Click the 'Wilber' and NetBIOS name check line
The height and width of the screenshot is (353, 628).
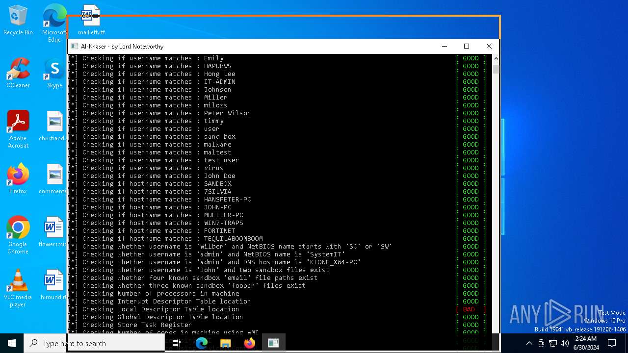point(230,247)
